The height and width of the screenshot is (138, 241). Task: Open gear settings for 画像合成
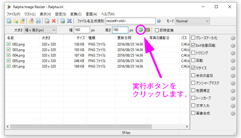(233, 113)
